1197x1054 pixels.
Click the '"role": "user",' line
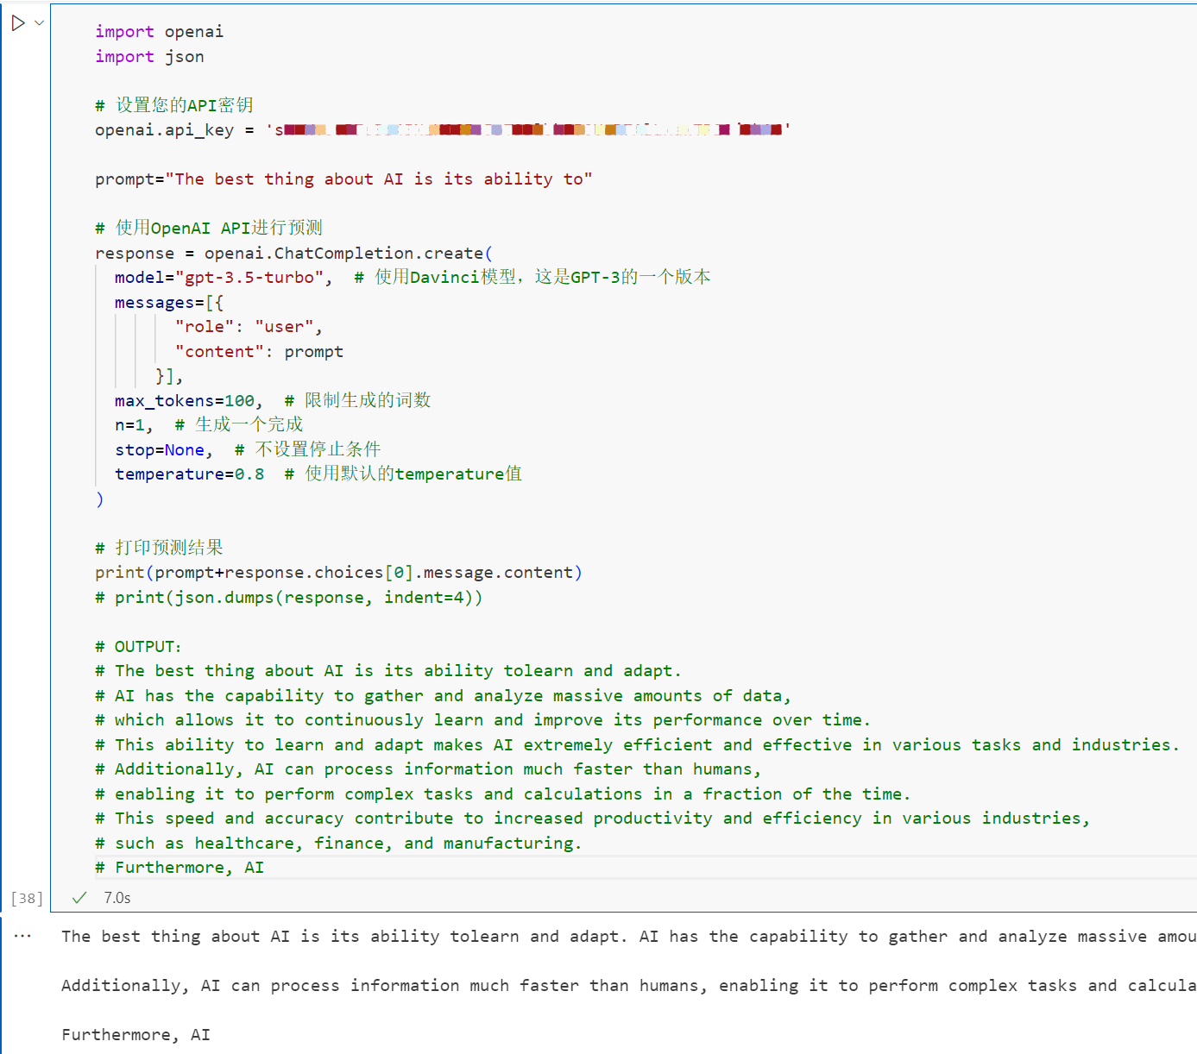click(x=249, y=327)
